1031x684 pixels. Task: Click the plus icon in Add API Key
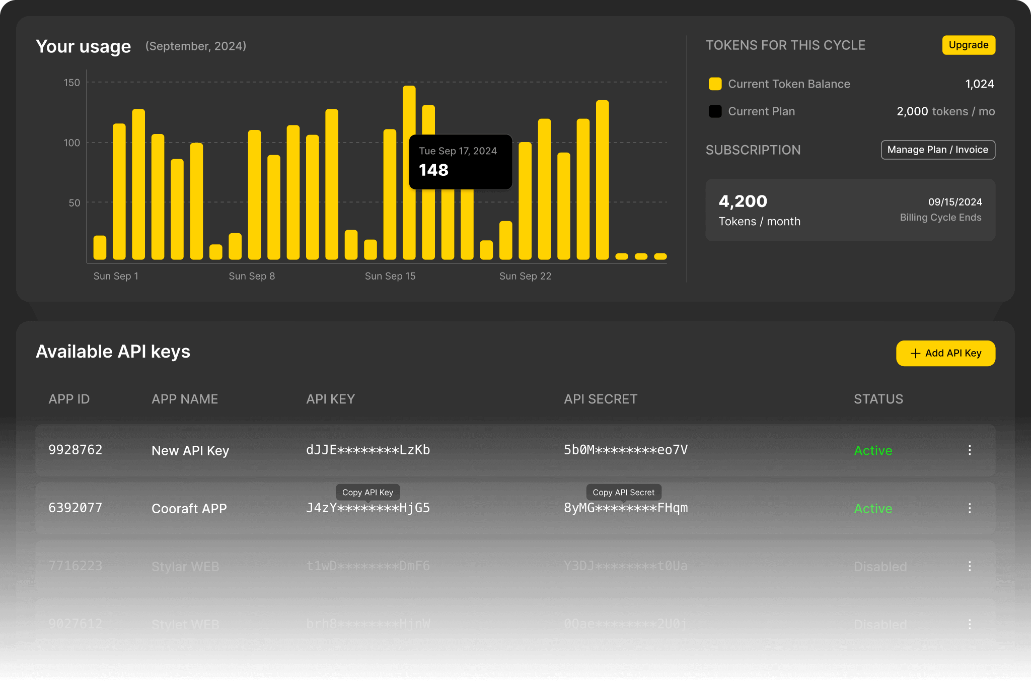(x=915, y=353)
